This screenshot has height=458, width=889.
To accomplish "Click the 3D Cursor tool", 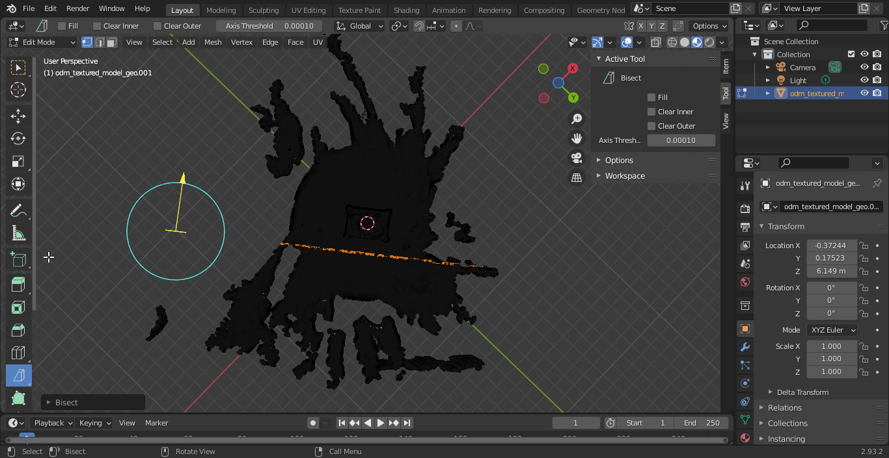I will (x=18, y=90).
